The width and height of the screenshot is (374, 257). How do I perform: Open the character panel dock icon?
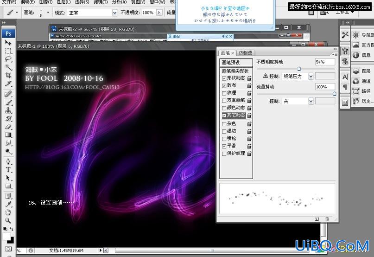tap(345, 77)
